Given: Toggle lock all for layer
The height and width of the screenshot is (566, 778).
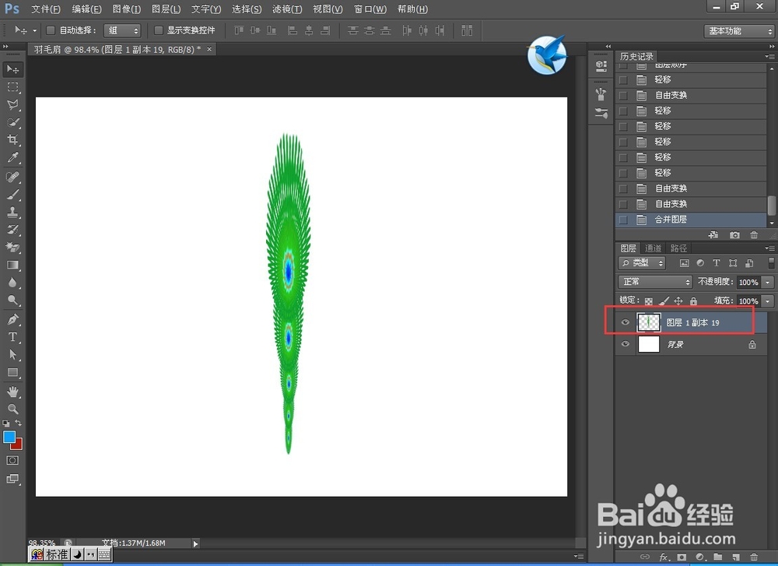Looking at the screenshot, I should (694, 301).
